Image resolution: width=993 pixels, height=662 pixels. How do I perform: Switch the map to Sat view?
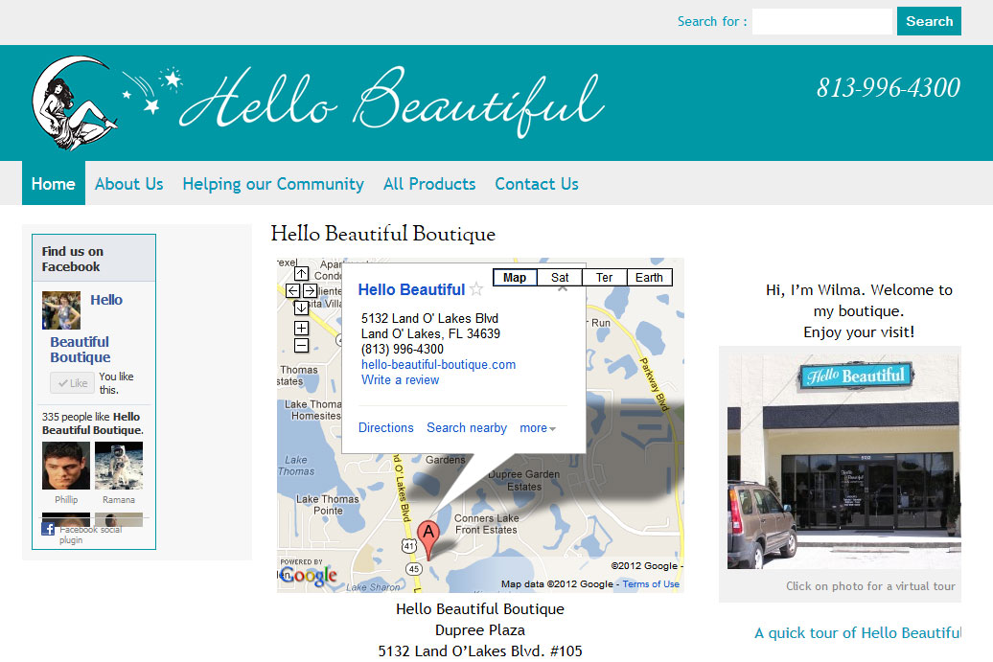560,277
